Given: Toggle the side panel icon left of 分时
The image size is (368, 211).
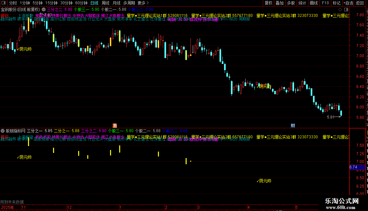Looking at the screenshot, I should tap(4, 3).
